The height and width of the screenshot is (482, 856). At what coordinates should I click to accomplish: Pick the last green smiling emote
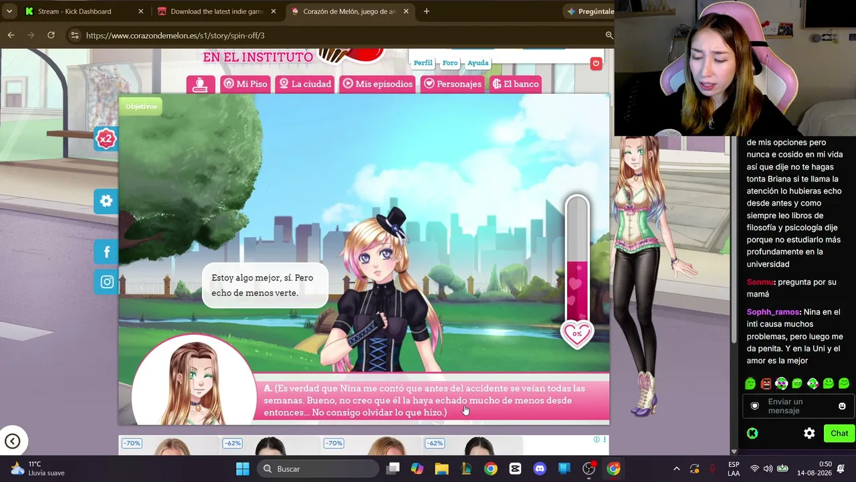coord(844,384)
